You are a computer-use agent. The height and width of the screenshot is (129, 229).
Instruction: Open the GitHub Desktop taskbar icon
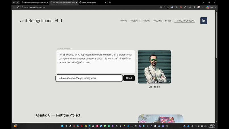coord(113,126)
